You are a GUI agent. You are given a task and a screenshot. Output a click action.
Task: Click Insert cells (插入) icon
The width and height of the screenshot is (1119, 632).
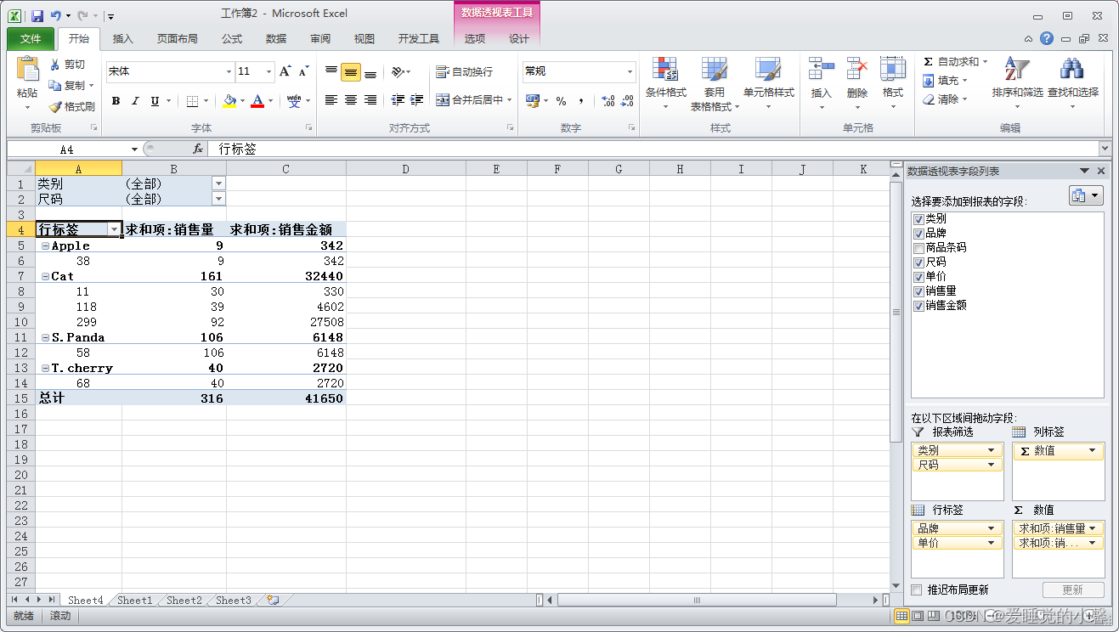[x=822, y=69]
